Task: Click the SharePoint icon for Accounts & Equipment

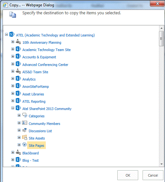Action: [x=18, y=56]
